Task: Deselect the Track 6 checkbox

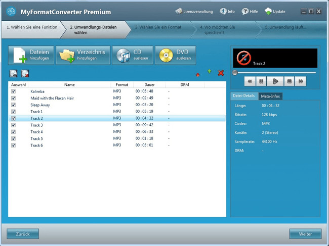Action: pyautogui.click(x=14, y=145)
